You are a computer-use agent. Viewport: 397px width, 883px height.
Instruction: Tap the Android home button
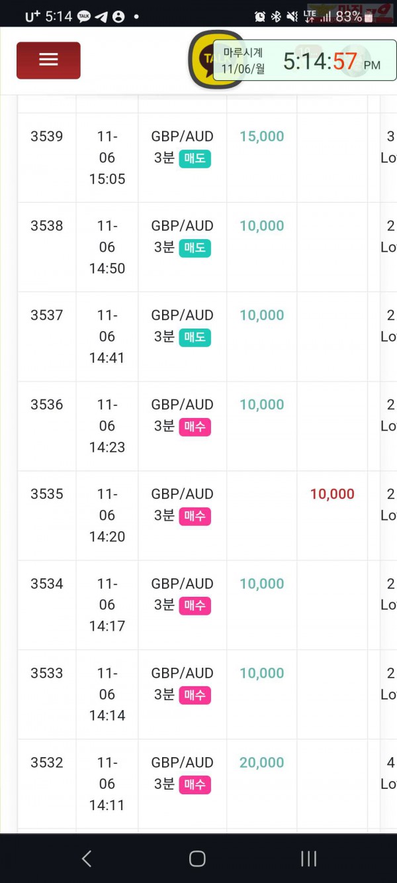click(197, 858)
